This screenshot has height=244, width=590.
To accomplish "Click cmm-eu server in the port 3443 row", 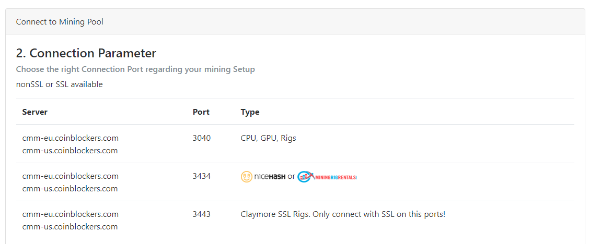I will (71, 214).
